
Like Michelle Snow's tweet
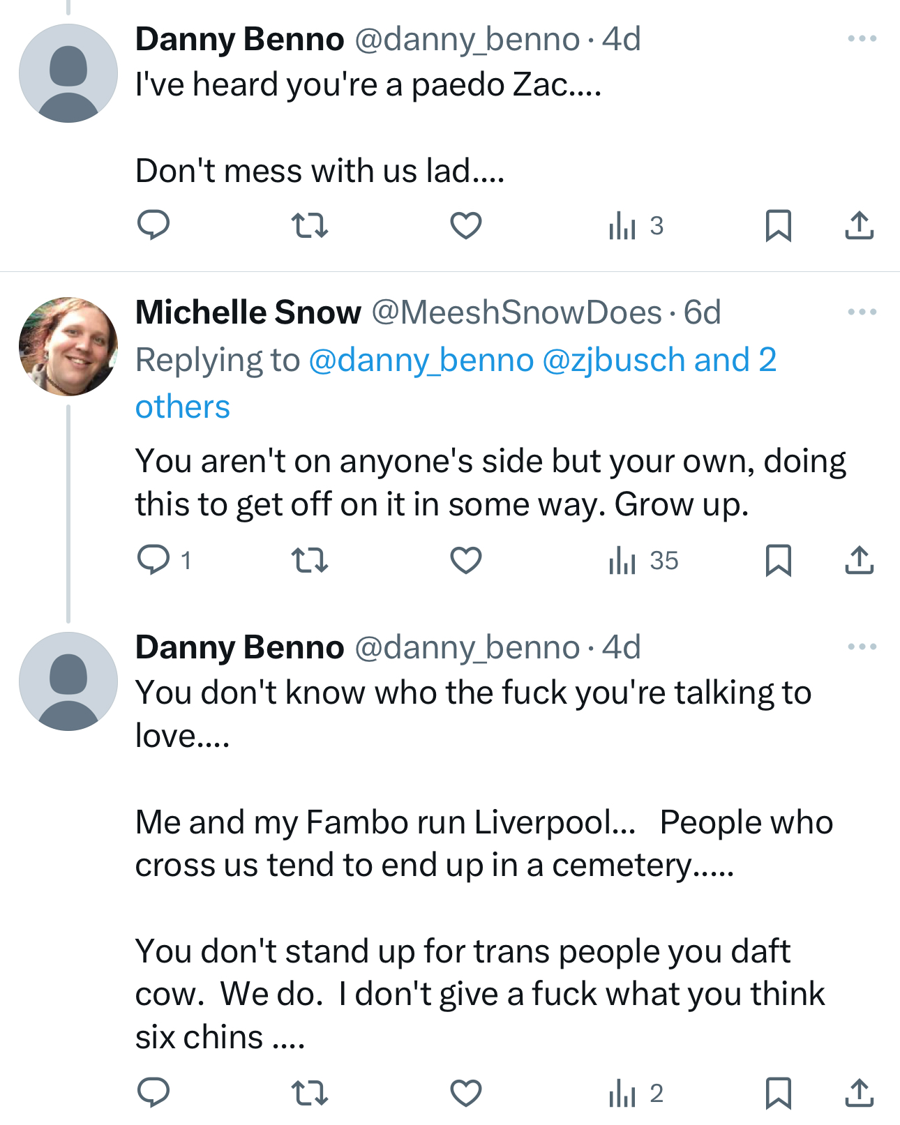coord(465,560)
